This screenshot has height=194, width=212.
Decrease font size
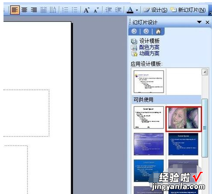pos(96,10)
